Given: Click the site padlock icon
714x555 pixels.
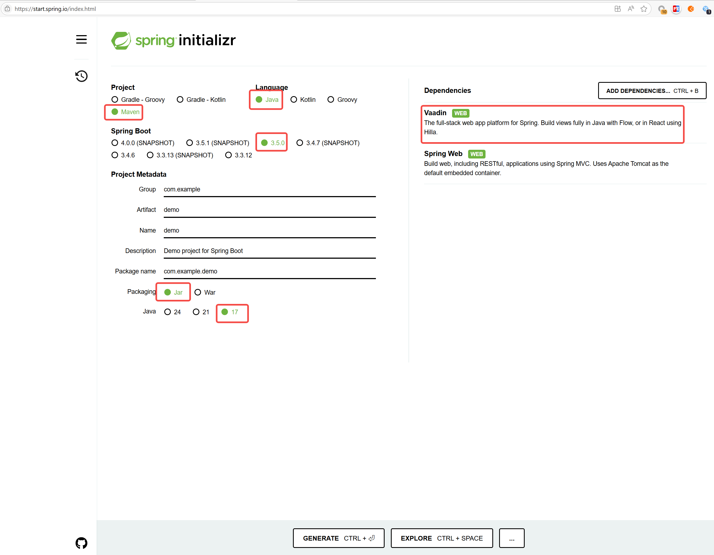Looking at the screenshot, I should point(7,9).
